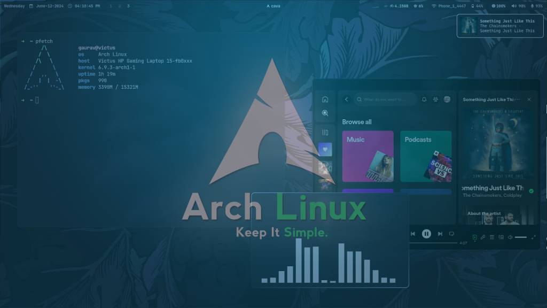Open Spotify Search page icon in sidebar
This screenshot has height=308, width=547.
click(x=325, y=113)
